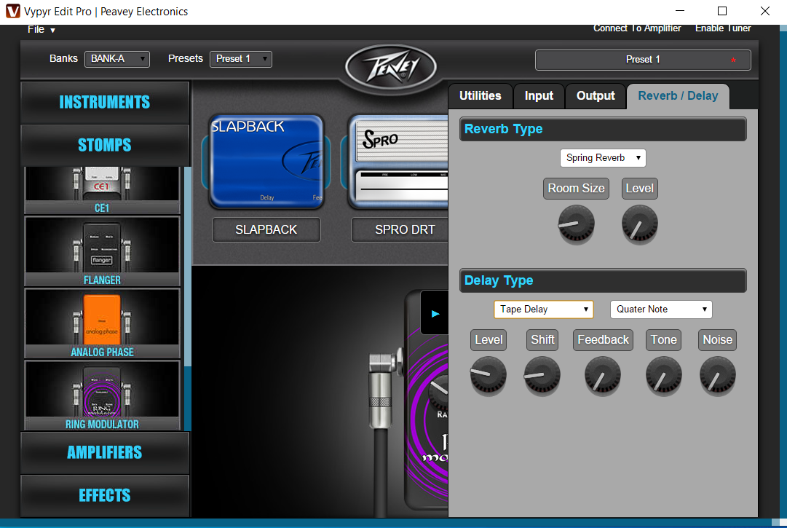Click the Feedback label button
787x528 pixels.
point(603,340)
